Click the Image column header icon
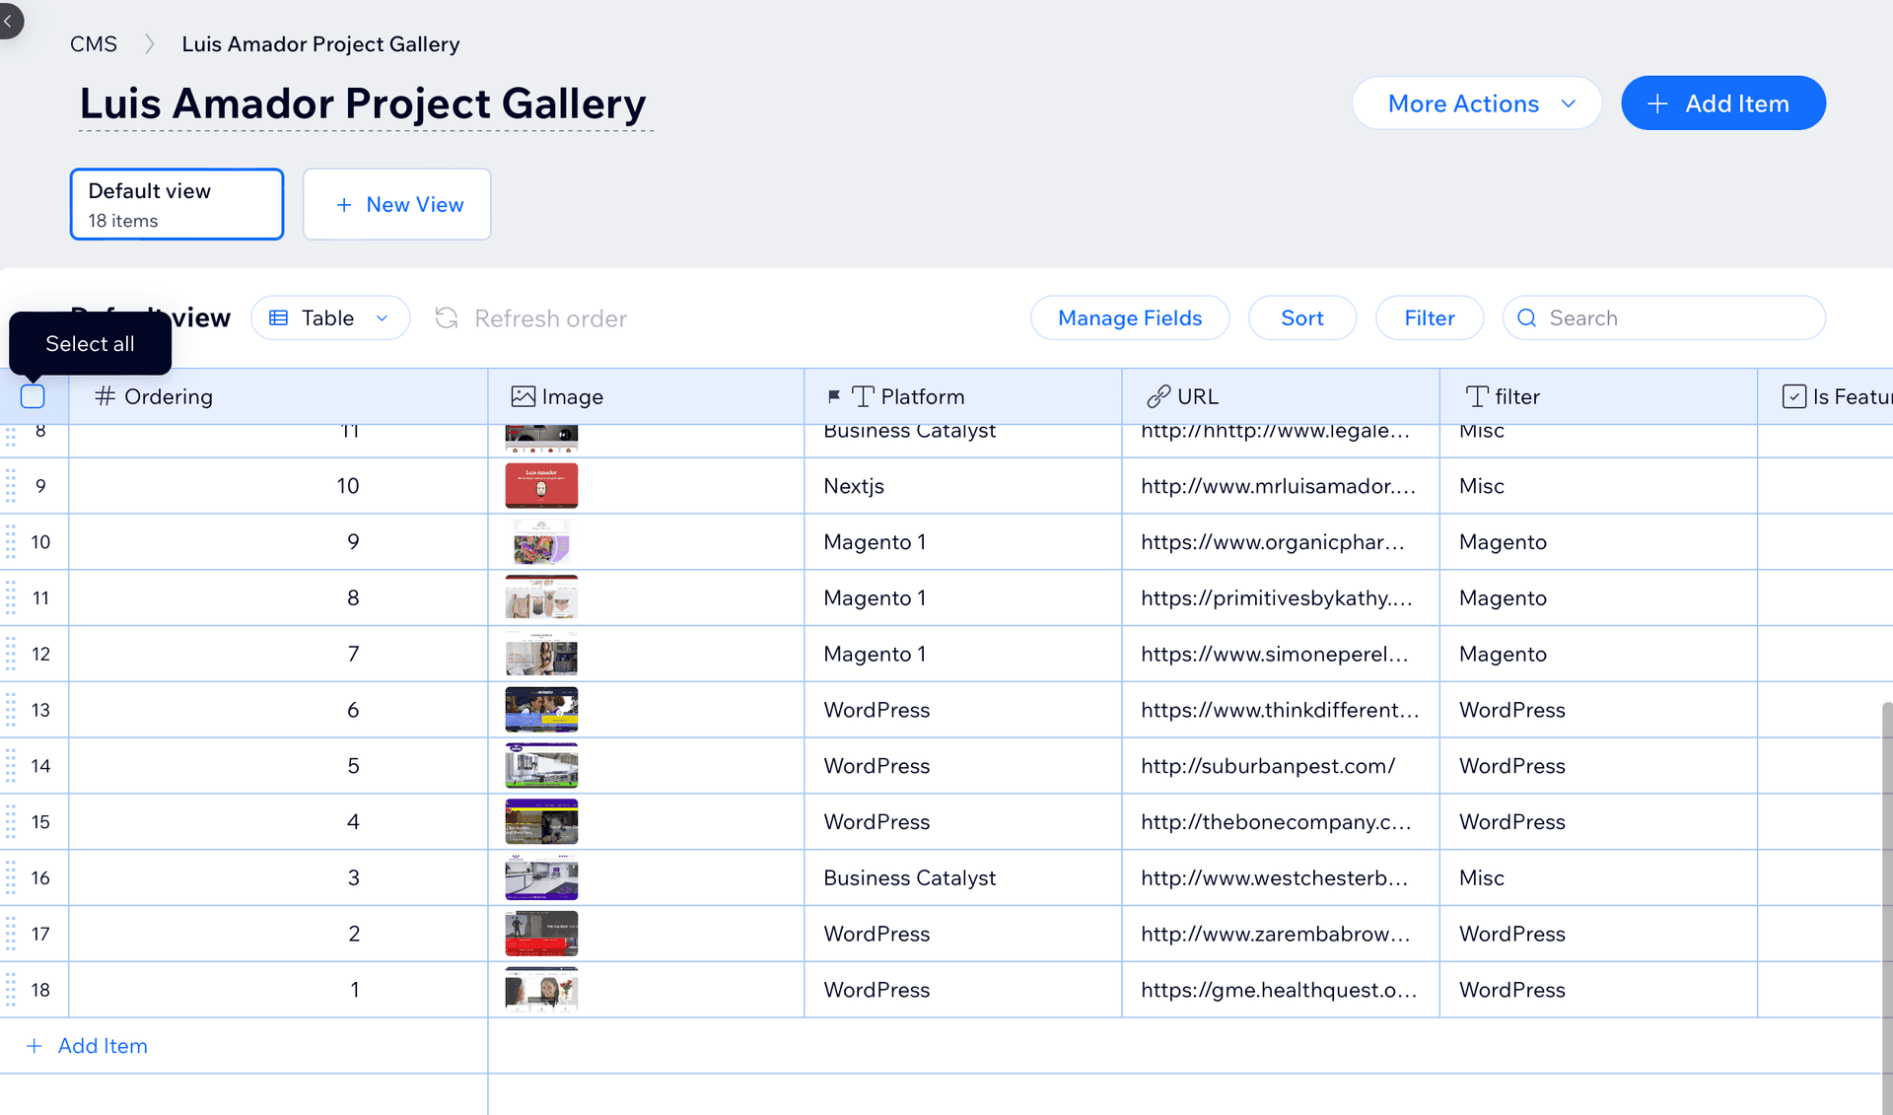 coord(523,396)
